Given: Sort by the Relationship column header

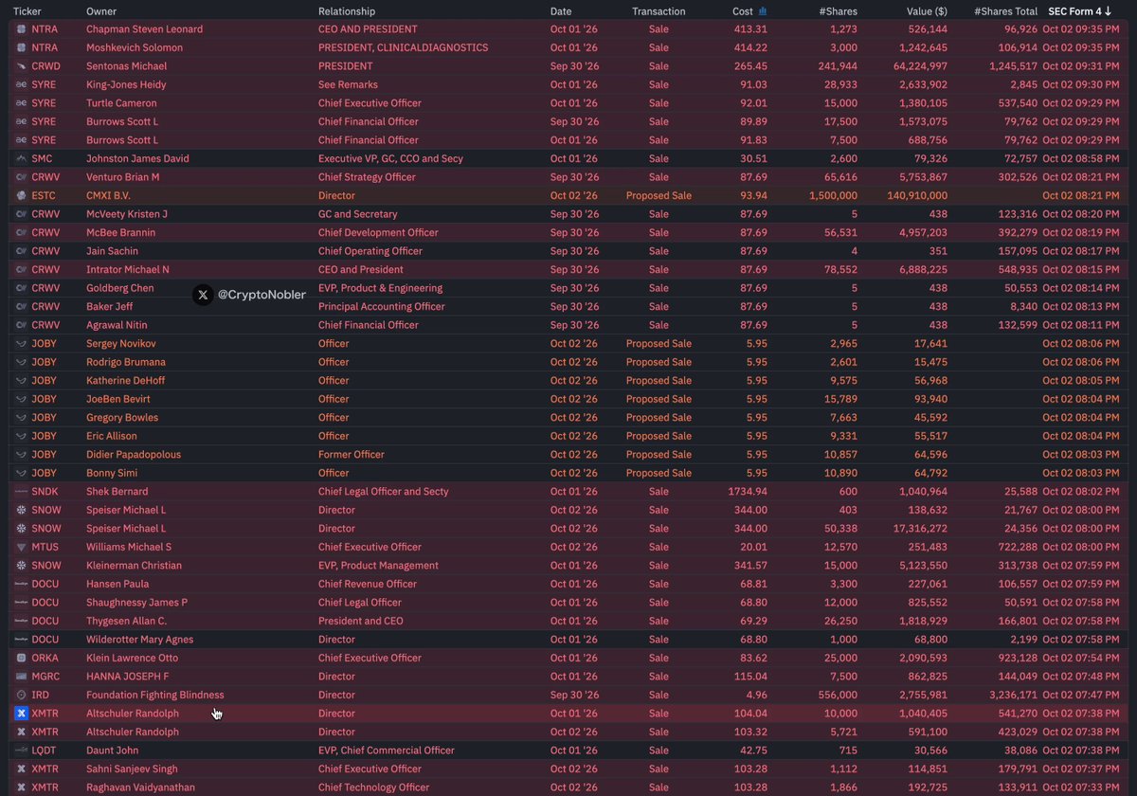Looking at the screenshot, I should pos(347,11).
